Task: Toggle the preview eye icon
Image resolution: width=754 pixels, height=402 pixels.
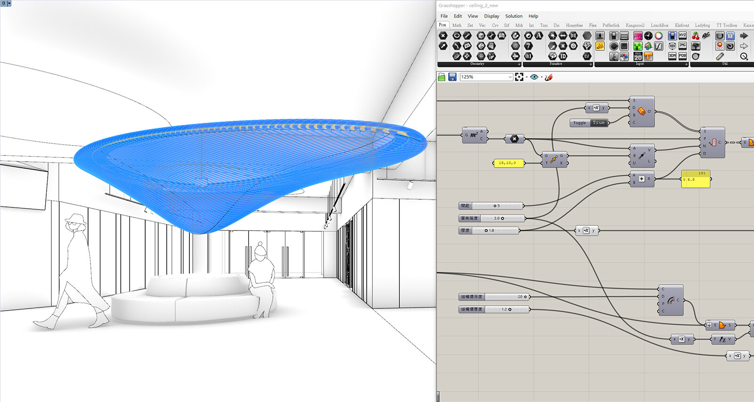Action: click(x=534, y=77)
